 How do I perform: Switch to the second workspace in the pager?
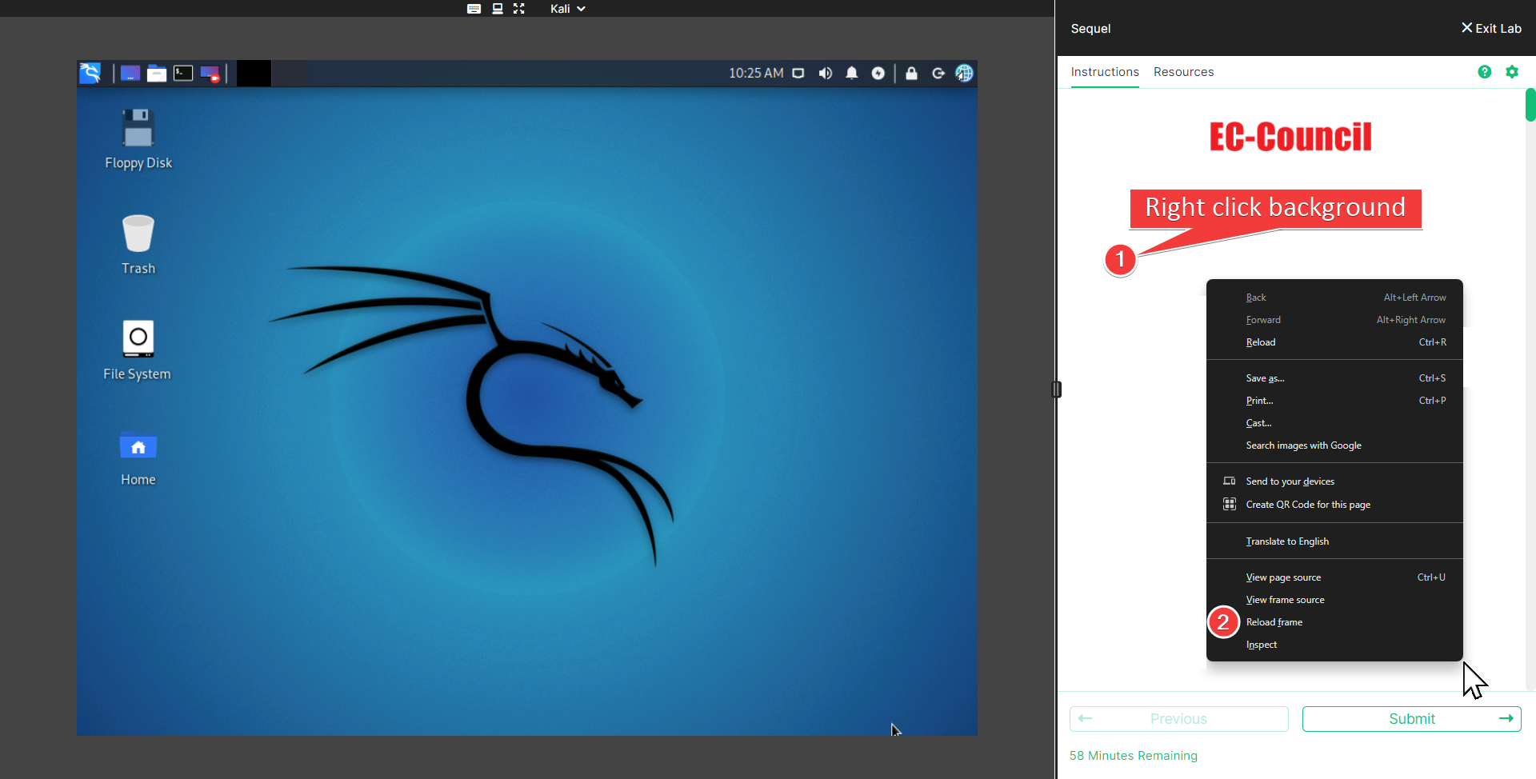pyautogui.click(x=290, y=74)
